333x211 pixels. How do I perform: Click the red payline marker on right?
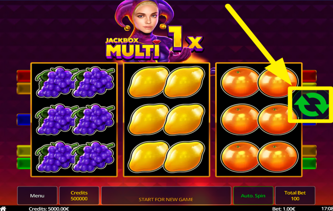pyautogui.click(x=309, y=76)
